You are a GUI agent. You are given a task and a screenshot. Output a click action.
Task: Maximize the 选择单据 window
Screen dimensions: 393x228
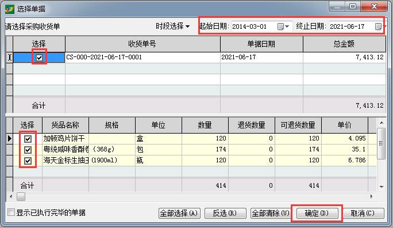point(353,6)
